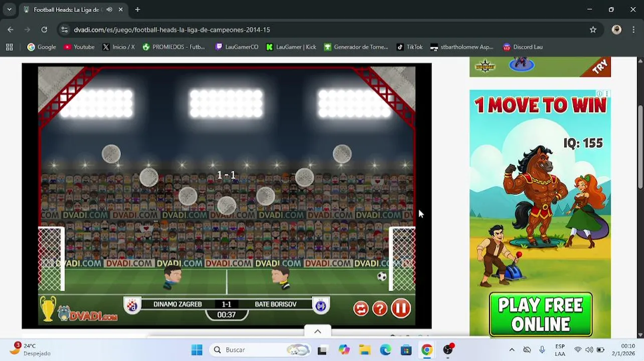Open Copilot from the taskbar
644x361 pixels.
click(x=344, y=349)
